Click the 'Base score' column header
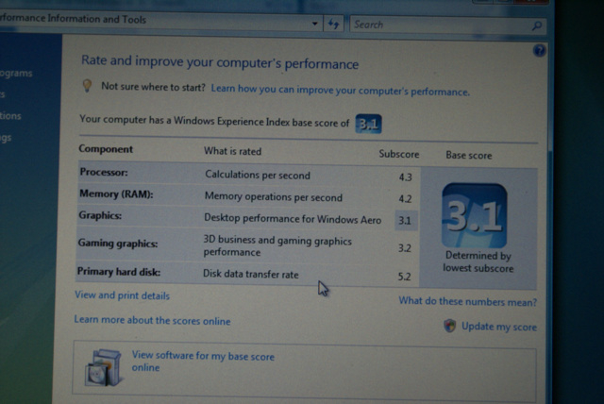Image resolution: width=604 pixels, height=404 pixels. pos(469,155)
